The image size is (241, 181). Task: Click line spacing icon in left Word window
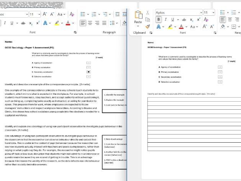pos(112,23)
